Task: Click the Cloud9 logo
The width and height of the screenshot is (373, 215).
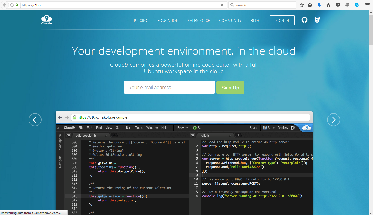Action: (x=46, y=20)
